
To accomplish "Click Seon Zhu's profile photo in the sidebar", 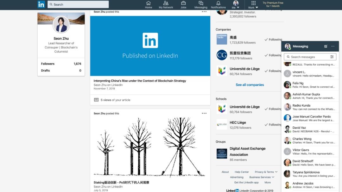I will click(x=61, y=24).
